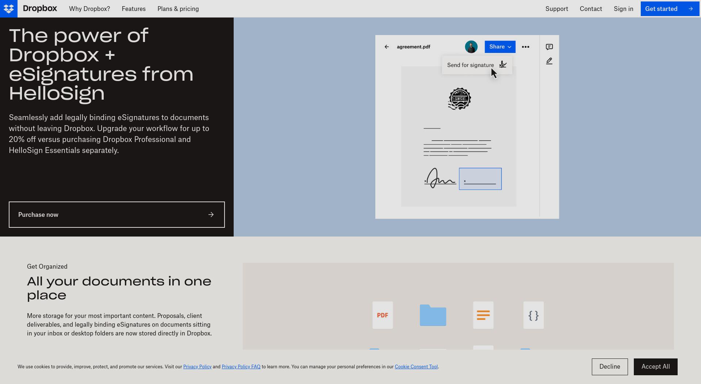Image resolution: width=701 pixels, height=384 pixels.
Task: Click the curly braces code file icon
Action: pyautogui.click(x=533, y=315)
